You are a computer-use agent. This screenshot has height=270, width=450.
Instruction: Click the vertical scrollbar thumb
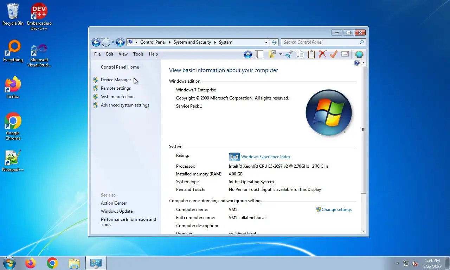[x=364, y=130]
